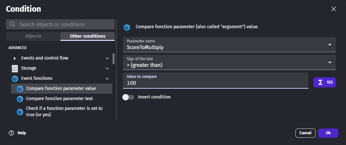The image size is (346, 145).
Task: Click the Event functions gear icon
Action: (x=15, y=79)
